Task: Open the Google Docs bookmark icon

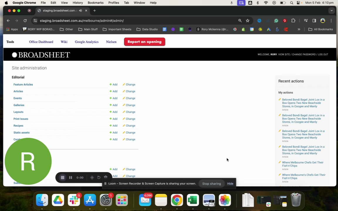Action: click(x=165, y=29)
